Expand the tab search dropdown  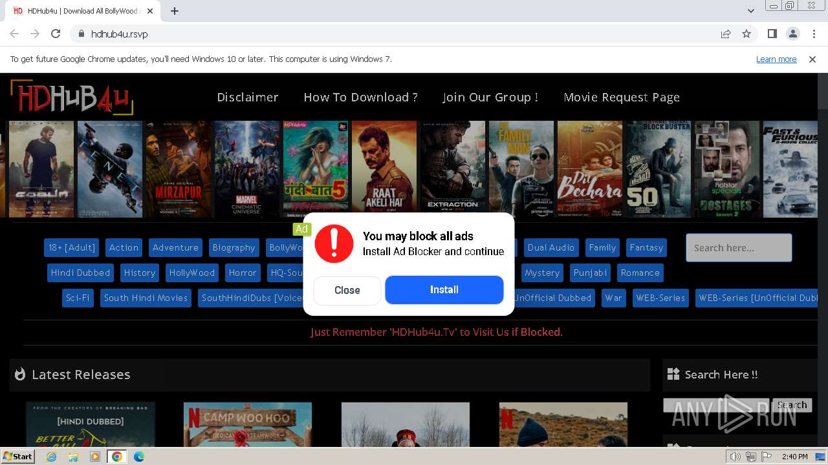pos(750,11)
